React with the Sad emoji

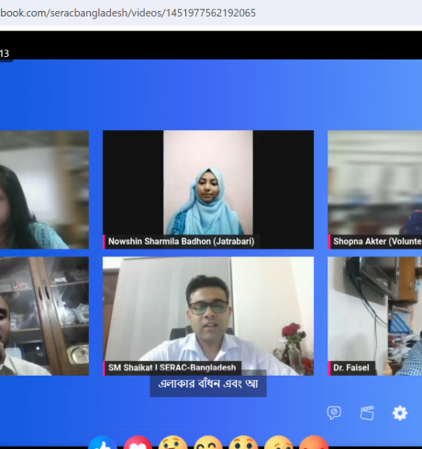pyautogui.click(x=278, y=443)
